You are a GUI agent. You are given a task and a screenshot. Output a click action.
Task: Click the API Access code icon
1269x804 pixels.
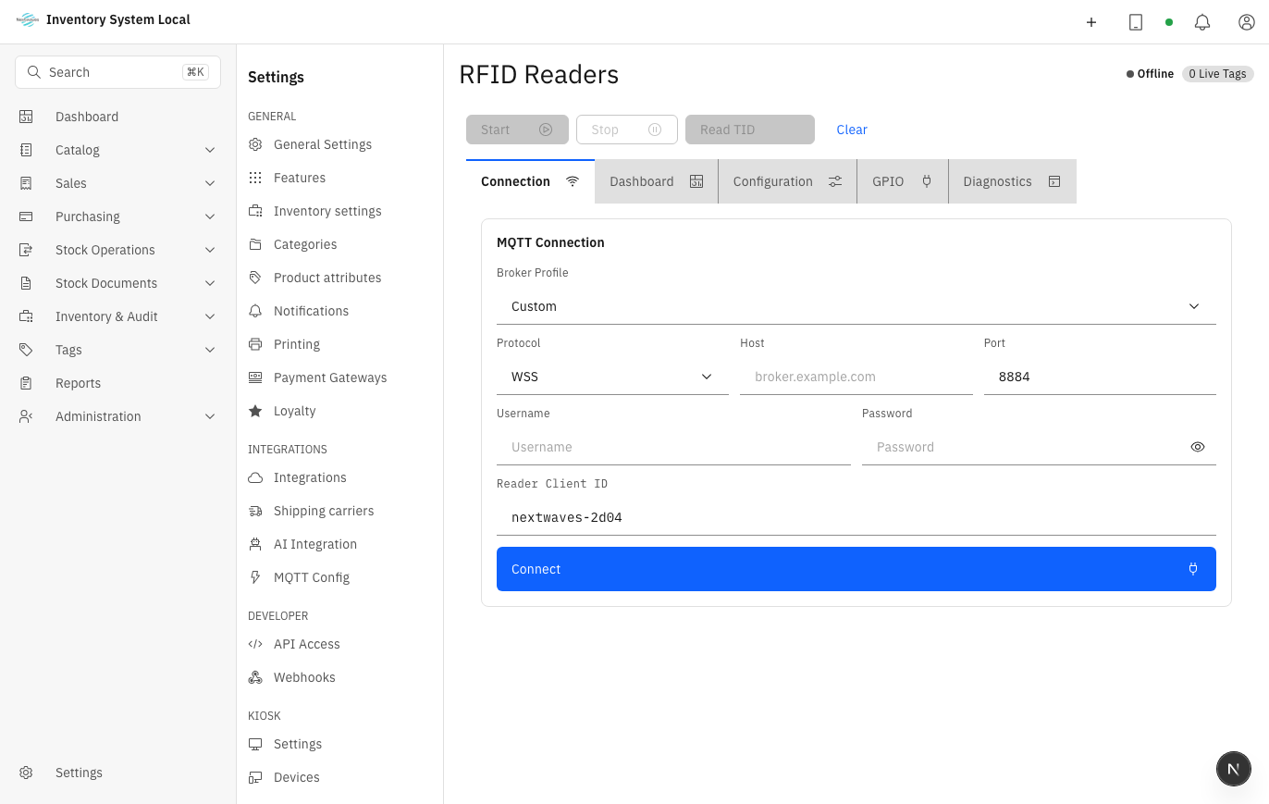pos(255,644)
